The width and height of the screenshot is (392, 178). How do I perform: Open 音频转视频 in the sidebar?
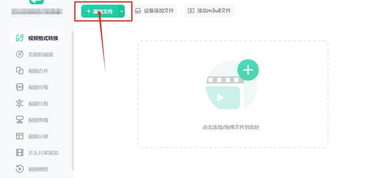point(37,54)
